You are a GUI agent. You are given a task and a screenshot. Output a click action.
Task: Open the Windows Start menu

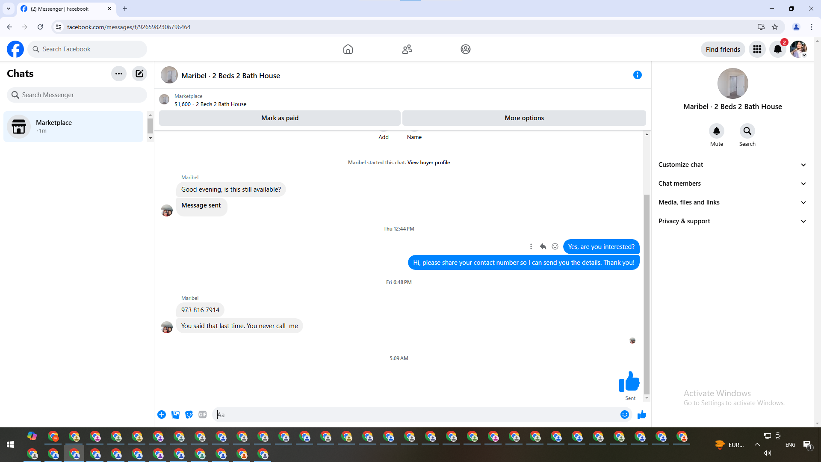coord(10,445)
